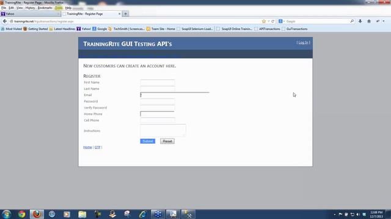Open the History menu

30,8
